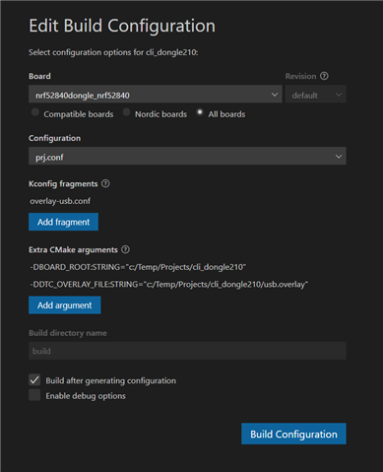Select the -DBOARD_ROOT CMake argument entry
This screenshot has width=383, height=472.
click(138, 267)
